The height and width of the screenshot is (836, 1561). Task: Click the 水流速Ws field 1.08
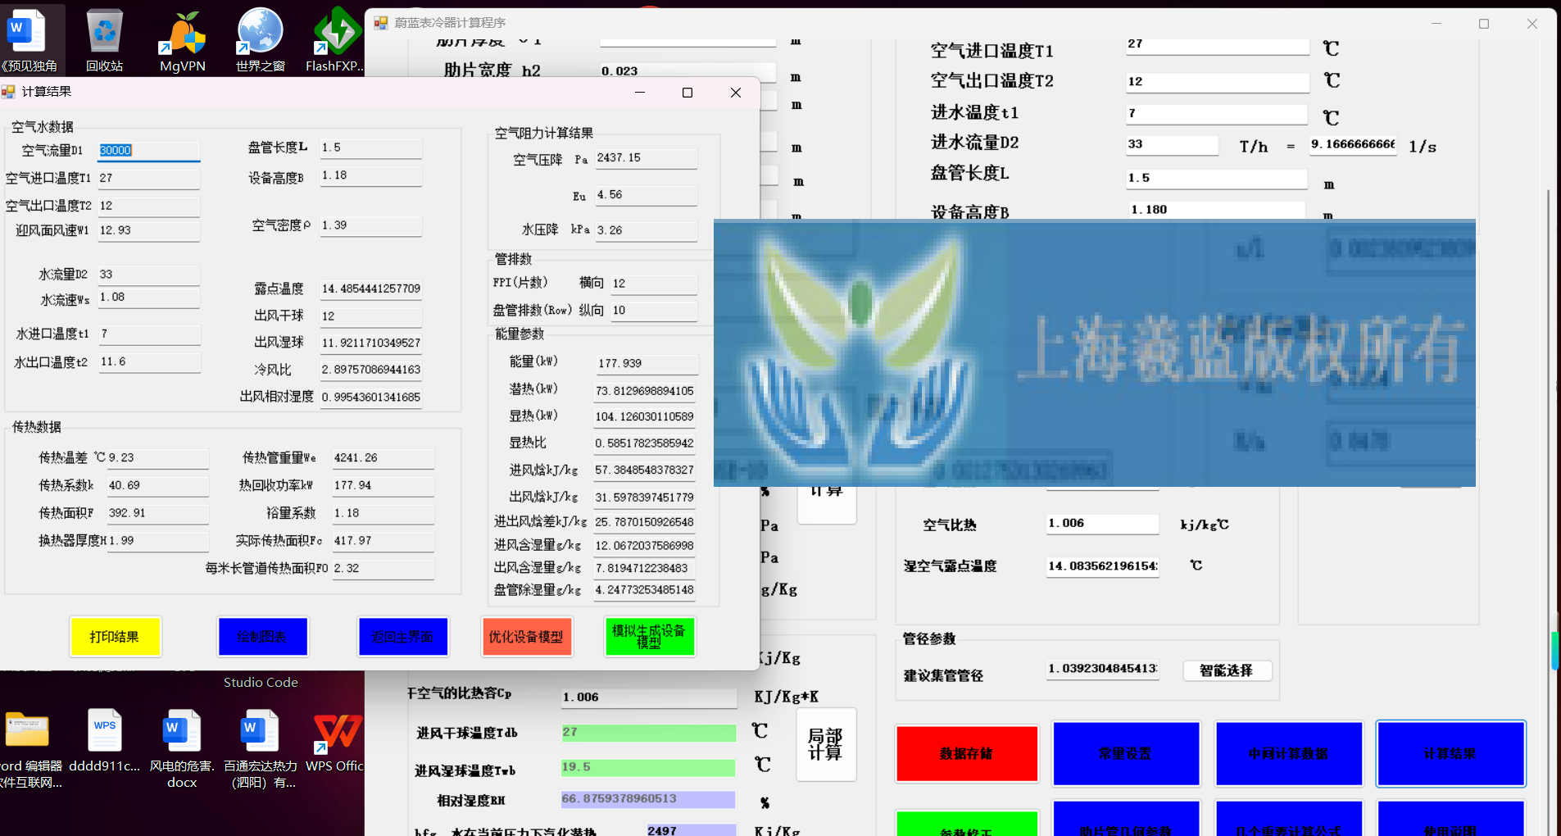148,298
